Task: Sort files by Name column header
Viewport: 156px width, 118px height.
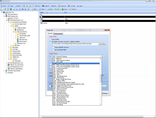Action: coord(52,12)
